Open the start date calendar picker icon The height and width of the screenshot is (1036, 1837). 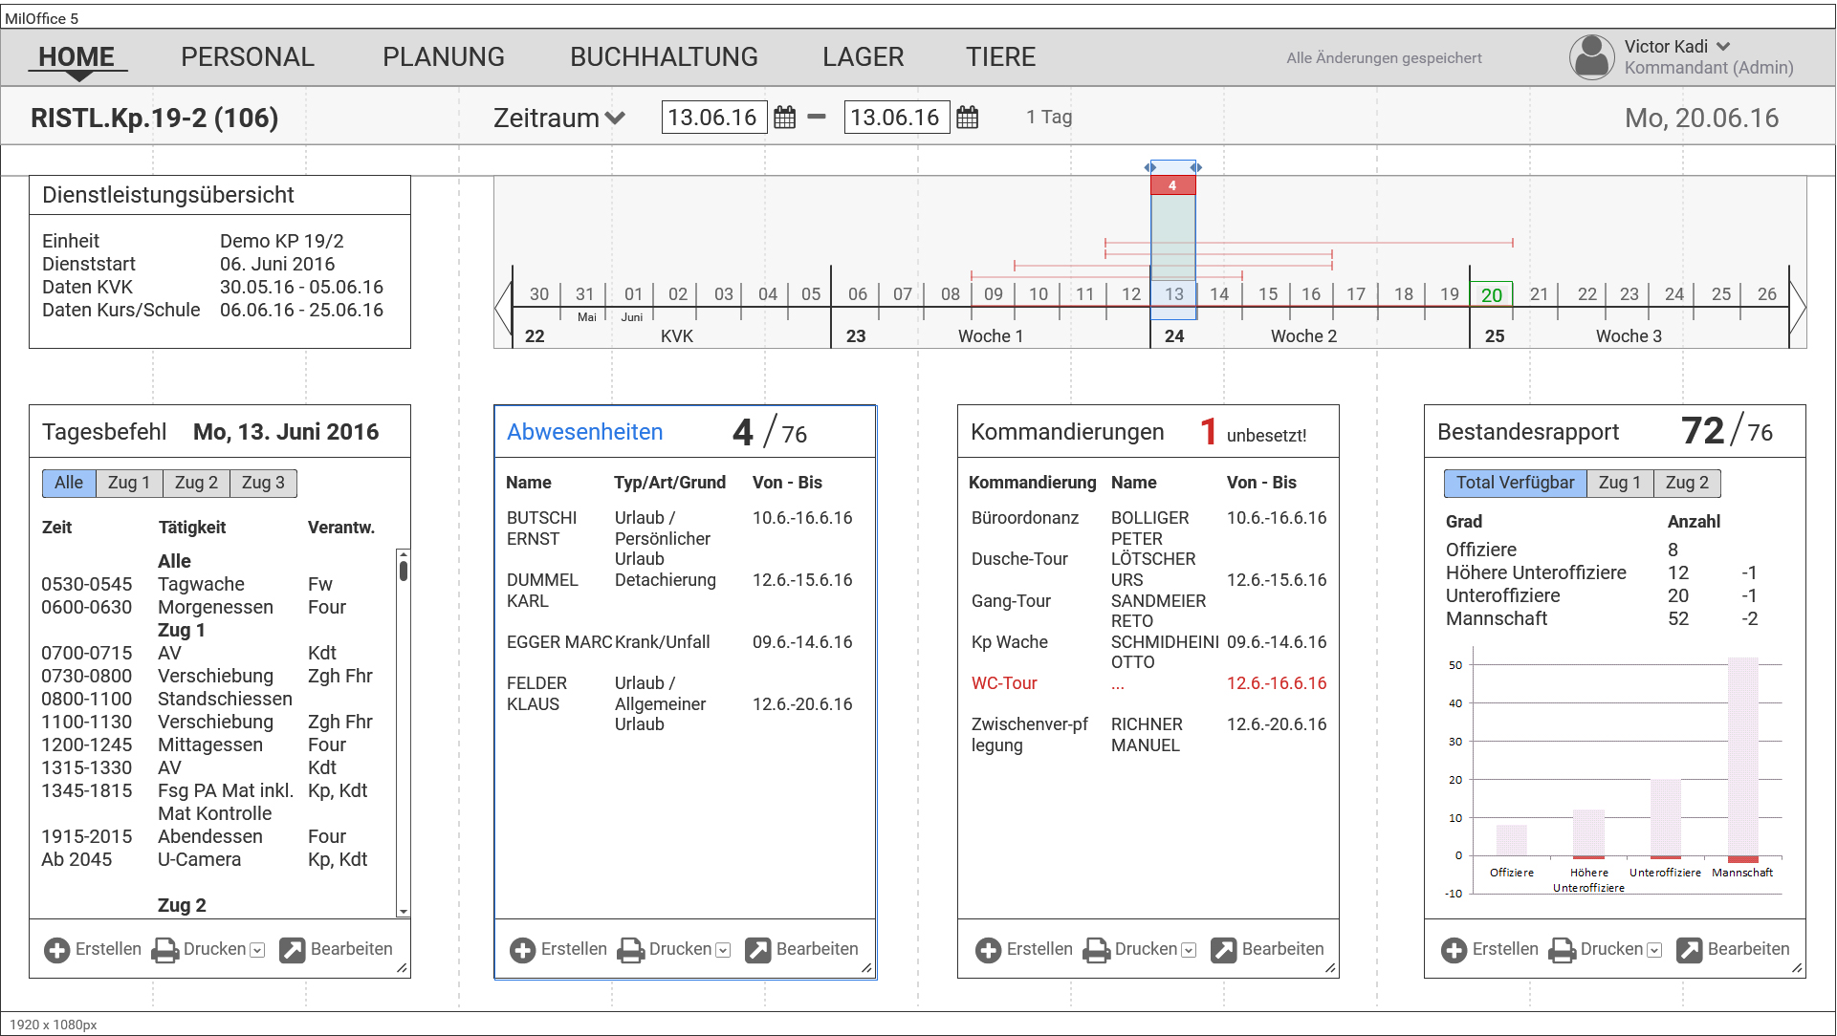point(784,118)
